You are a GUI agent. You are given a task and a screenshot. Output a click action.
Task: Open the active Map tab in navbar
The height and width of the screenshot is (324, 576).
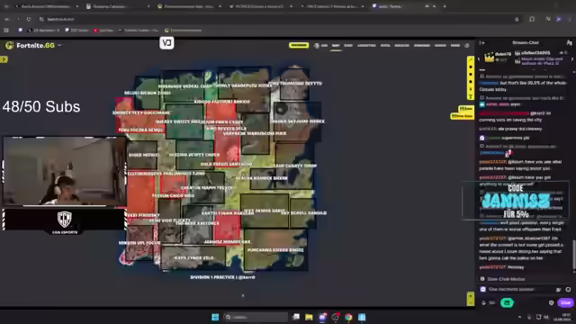point(336,46)
